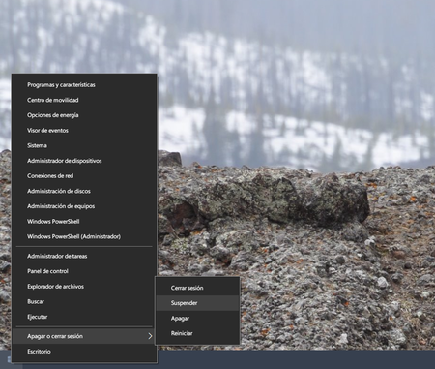Select Suspender in the submenu
The width and height of the screenshot is (435, 369).
(197, 303)
